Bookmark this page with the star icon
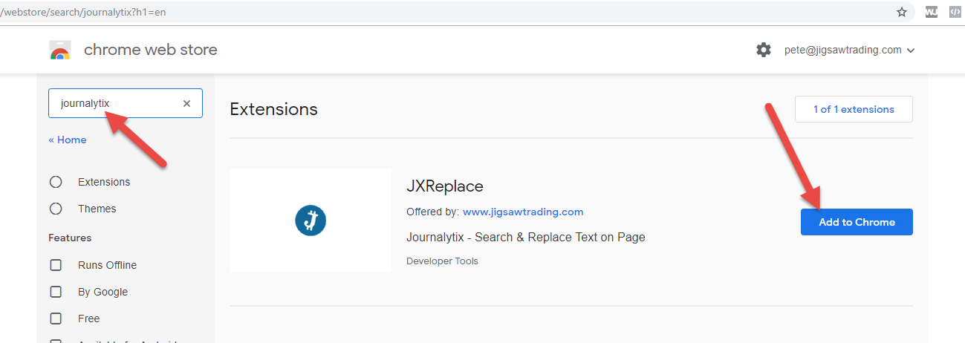Viewport: 965px width, 343px height. coord(902,12)
